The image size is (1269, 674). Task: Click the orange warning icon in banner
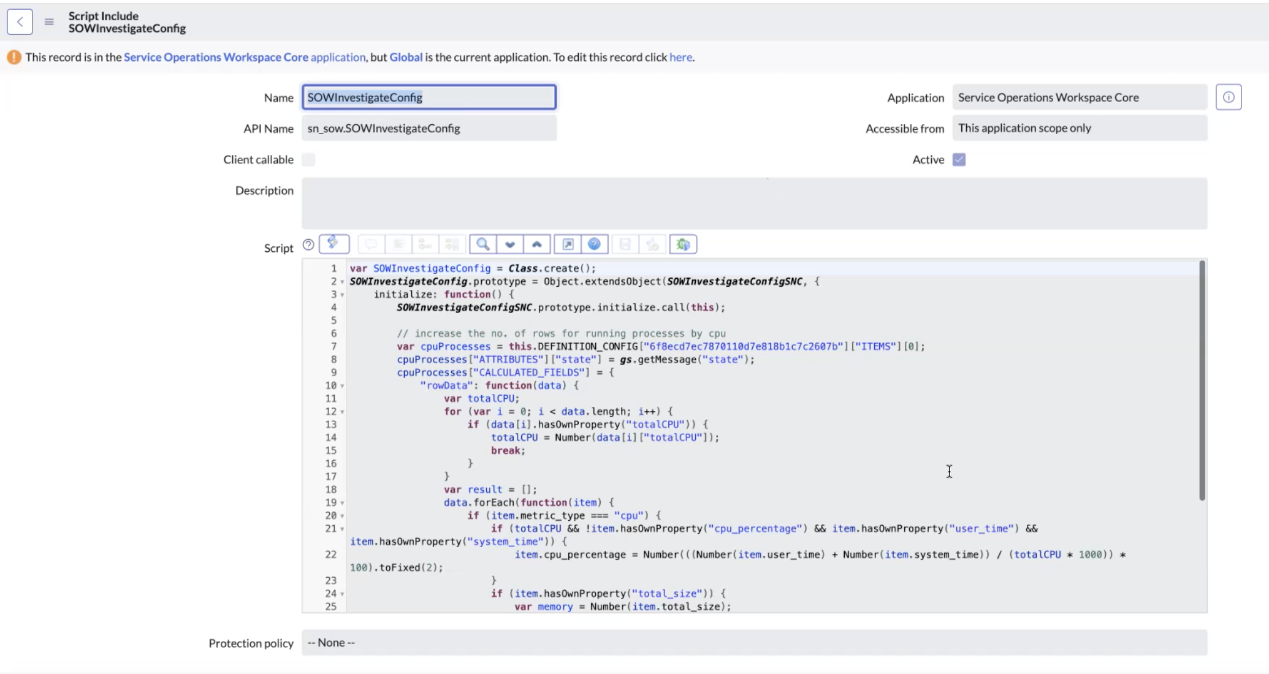coord(14,57)
